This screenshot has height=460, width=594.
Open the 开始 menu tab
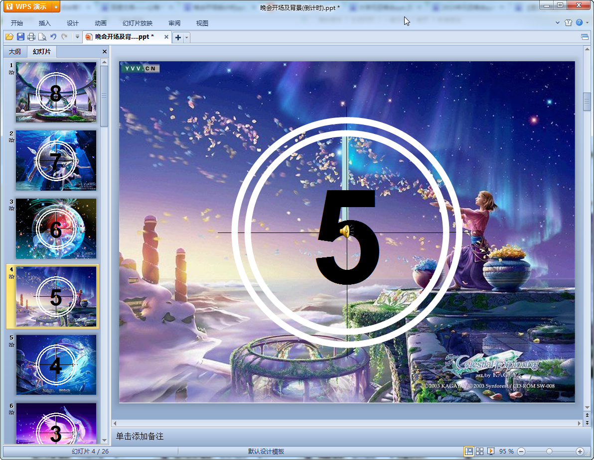[x=16, y=23]
